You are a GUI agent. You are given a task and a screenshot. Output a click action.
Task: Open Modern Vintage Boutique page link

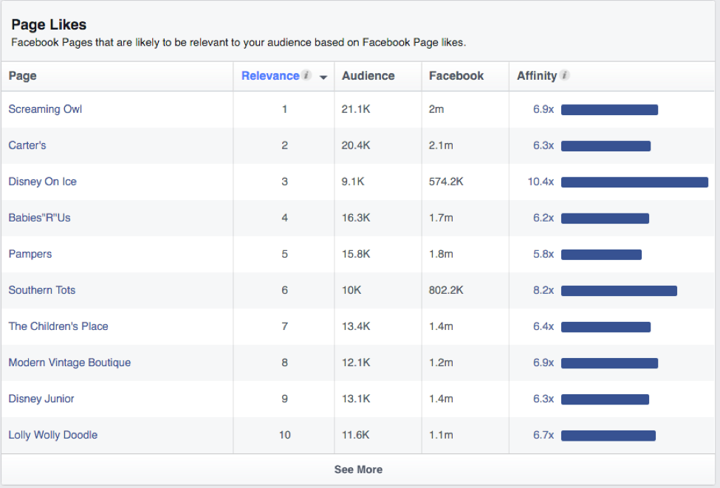(x=69, y=362)
